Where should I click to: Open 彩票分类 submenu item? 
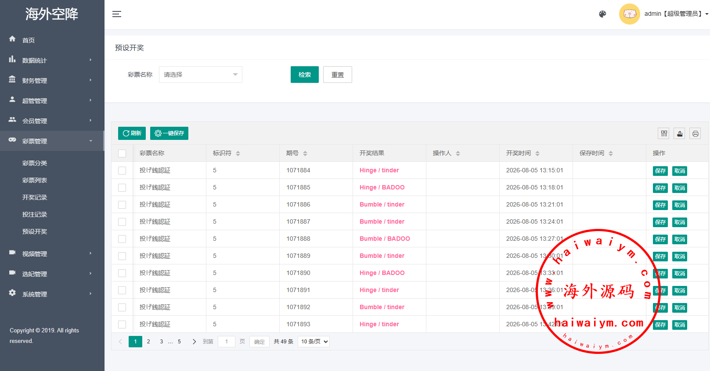[35, 163]
